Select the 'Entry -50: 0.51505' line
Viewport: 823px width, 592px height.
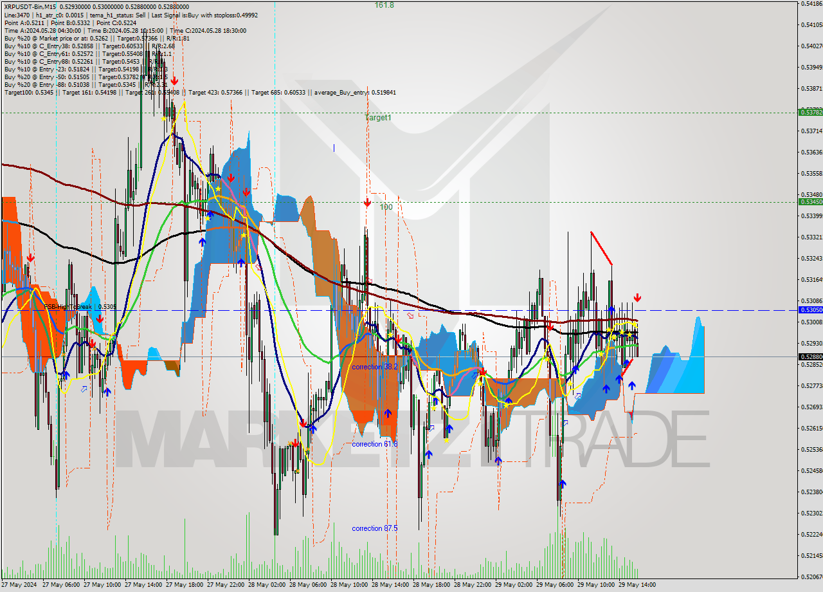(86, 77)
